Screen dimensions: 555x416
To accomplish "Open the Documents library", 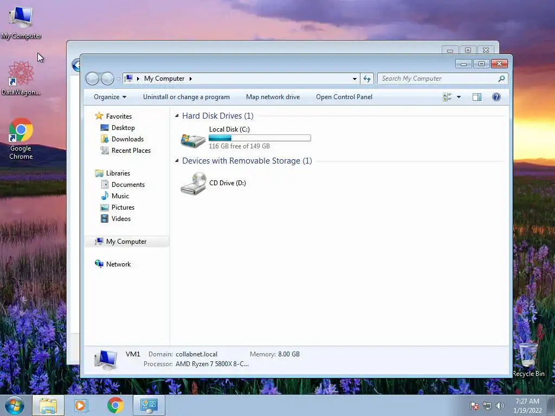I will pos(123,185).
